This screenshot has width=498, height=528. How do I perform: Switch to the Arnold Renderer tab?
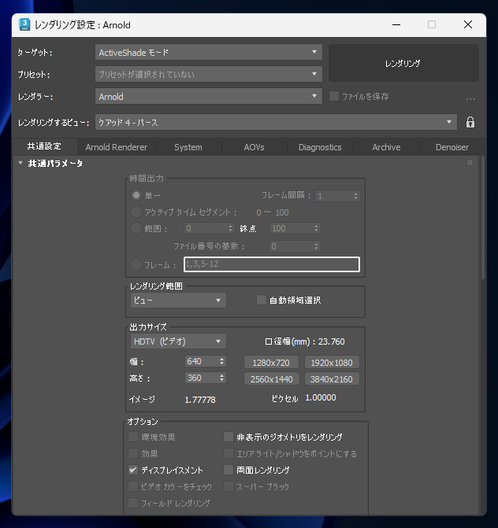click(117, 147)
